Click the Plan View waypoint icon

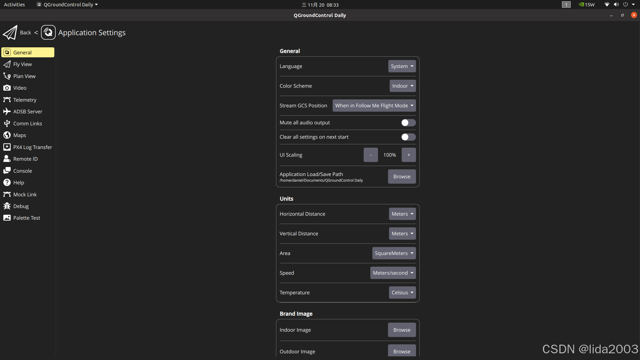7,76
